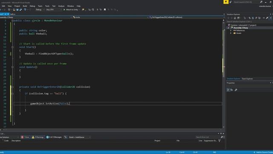Viewport: 273px width, 154px height.
Task: Click the split-editor handle above scrollbar
Action: [x=224, y=21]
